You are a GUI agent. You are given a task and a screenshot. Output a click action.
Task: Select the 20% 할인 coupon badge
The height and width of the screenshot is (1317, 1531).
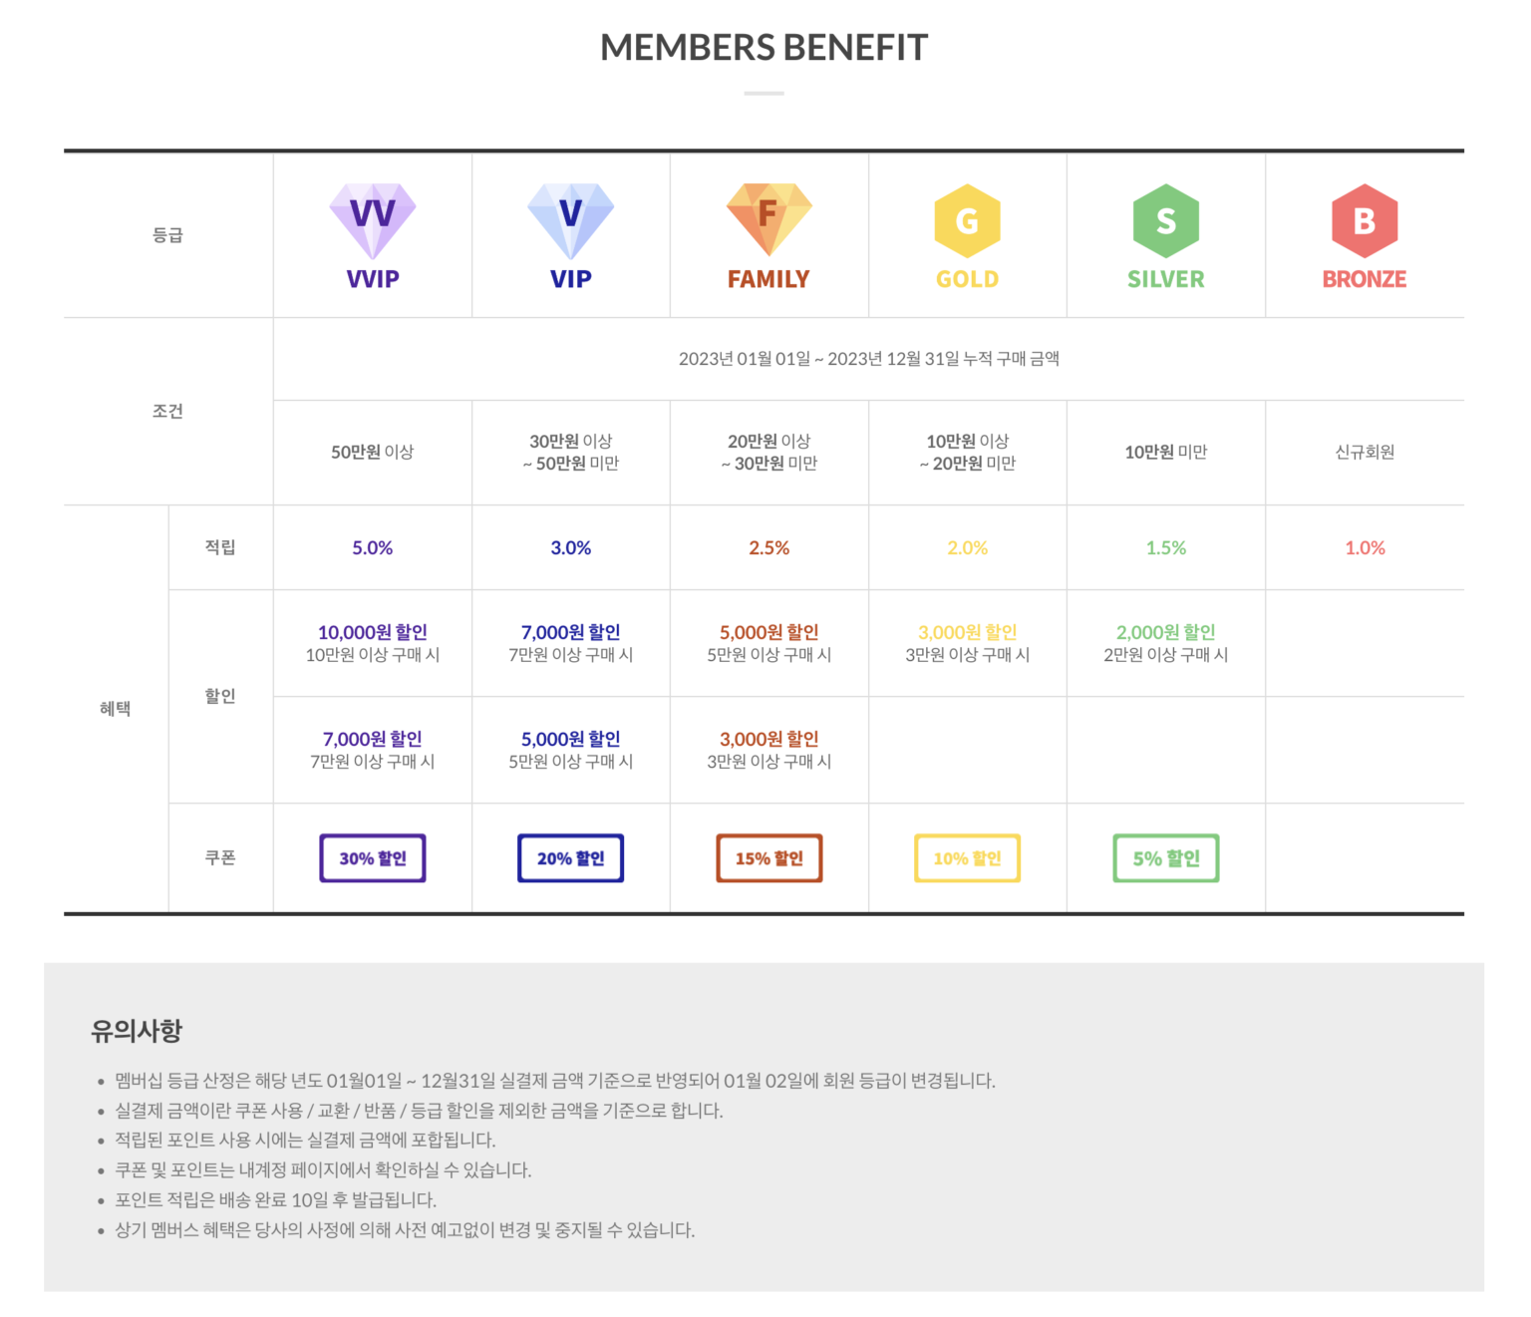click(x=571, y=858)
